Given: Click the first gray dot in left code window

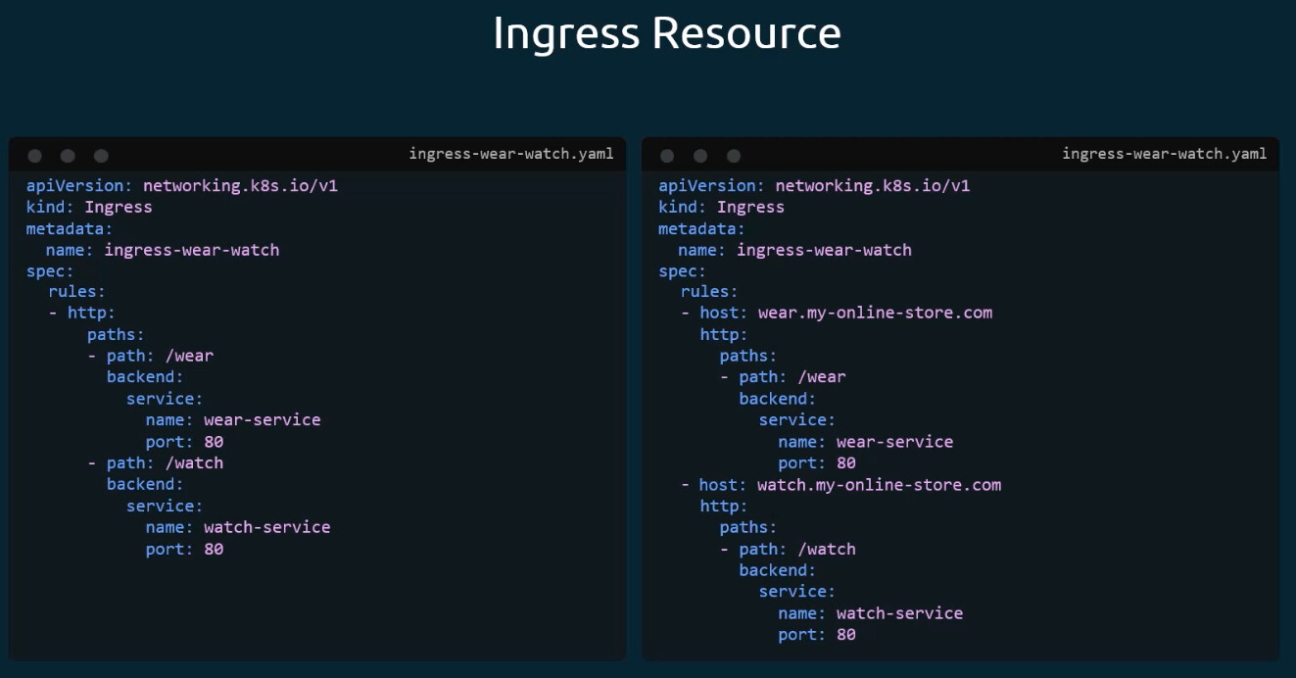Looking at the screenshot, I should click(35, 156).
